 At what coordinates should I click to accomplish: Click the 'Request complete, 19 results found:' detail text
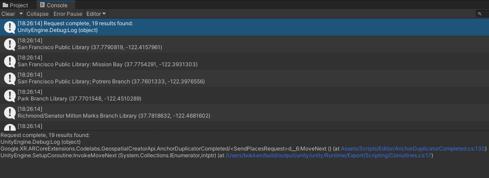click(x=45, y=135)
